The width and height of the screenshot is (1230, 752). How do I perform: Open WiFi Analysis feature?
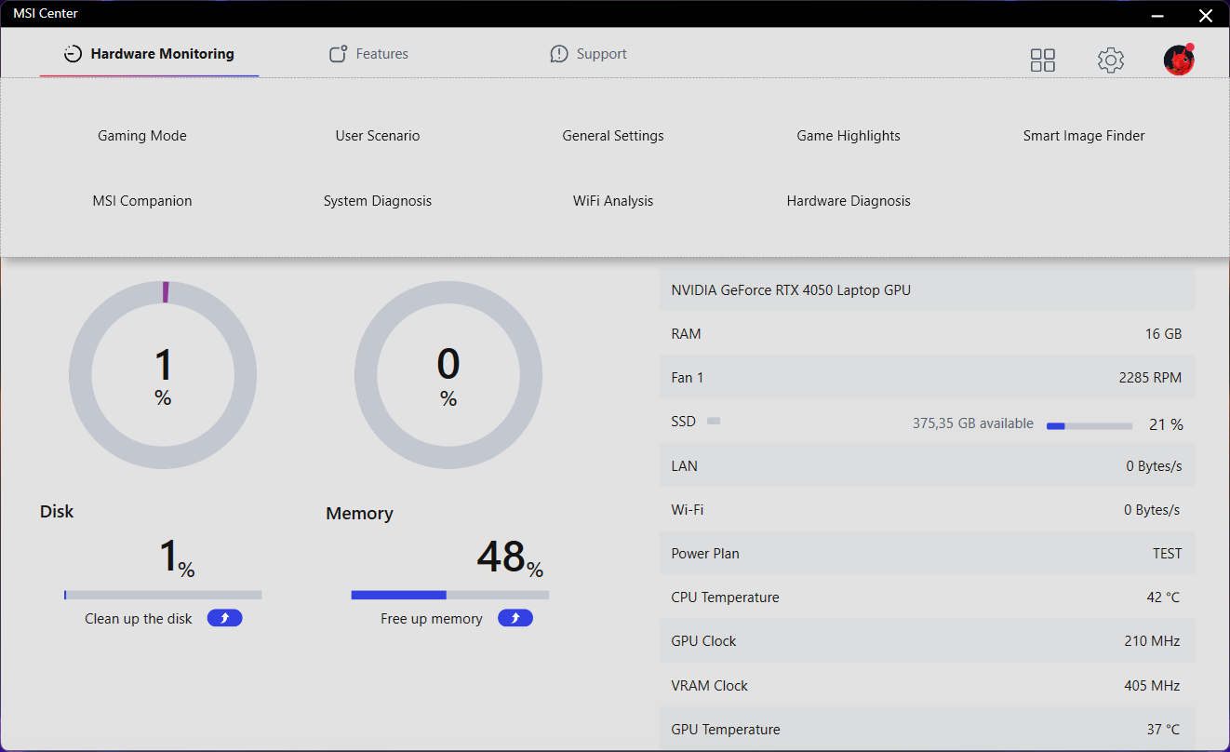point(613,201)
